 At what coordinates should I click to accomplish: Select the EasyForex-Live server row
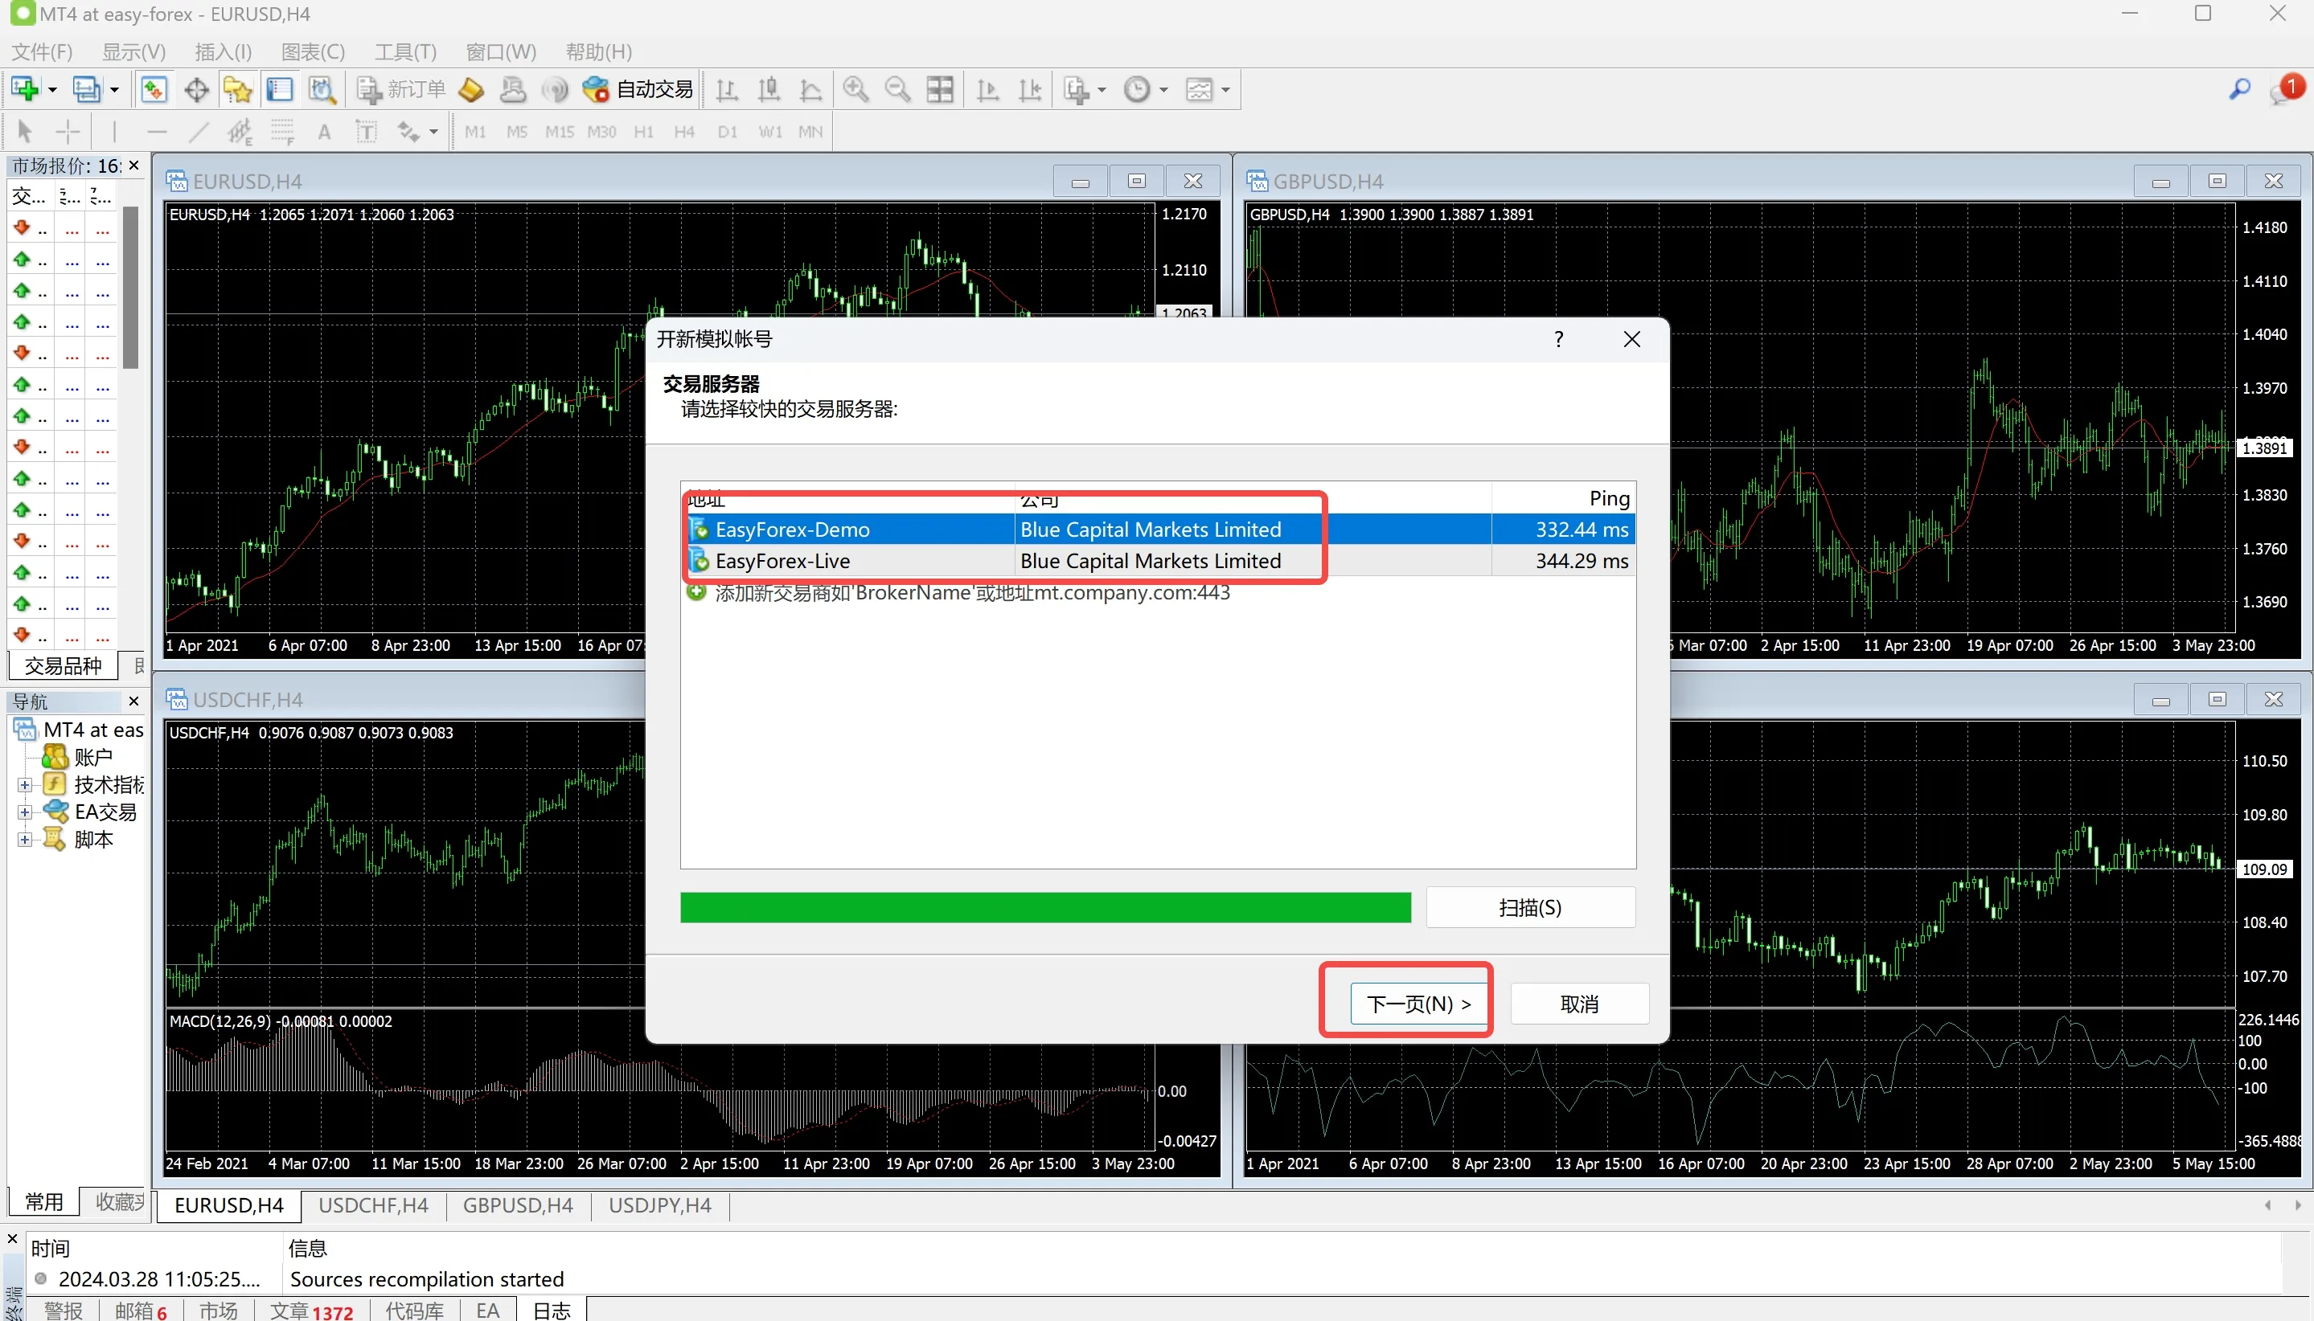1160,561
